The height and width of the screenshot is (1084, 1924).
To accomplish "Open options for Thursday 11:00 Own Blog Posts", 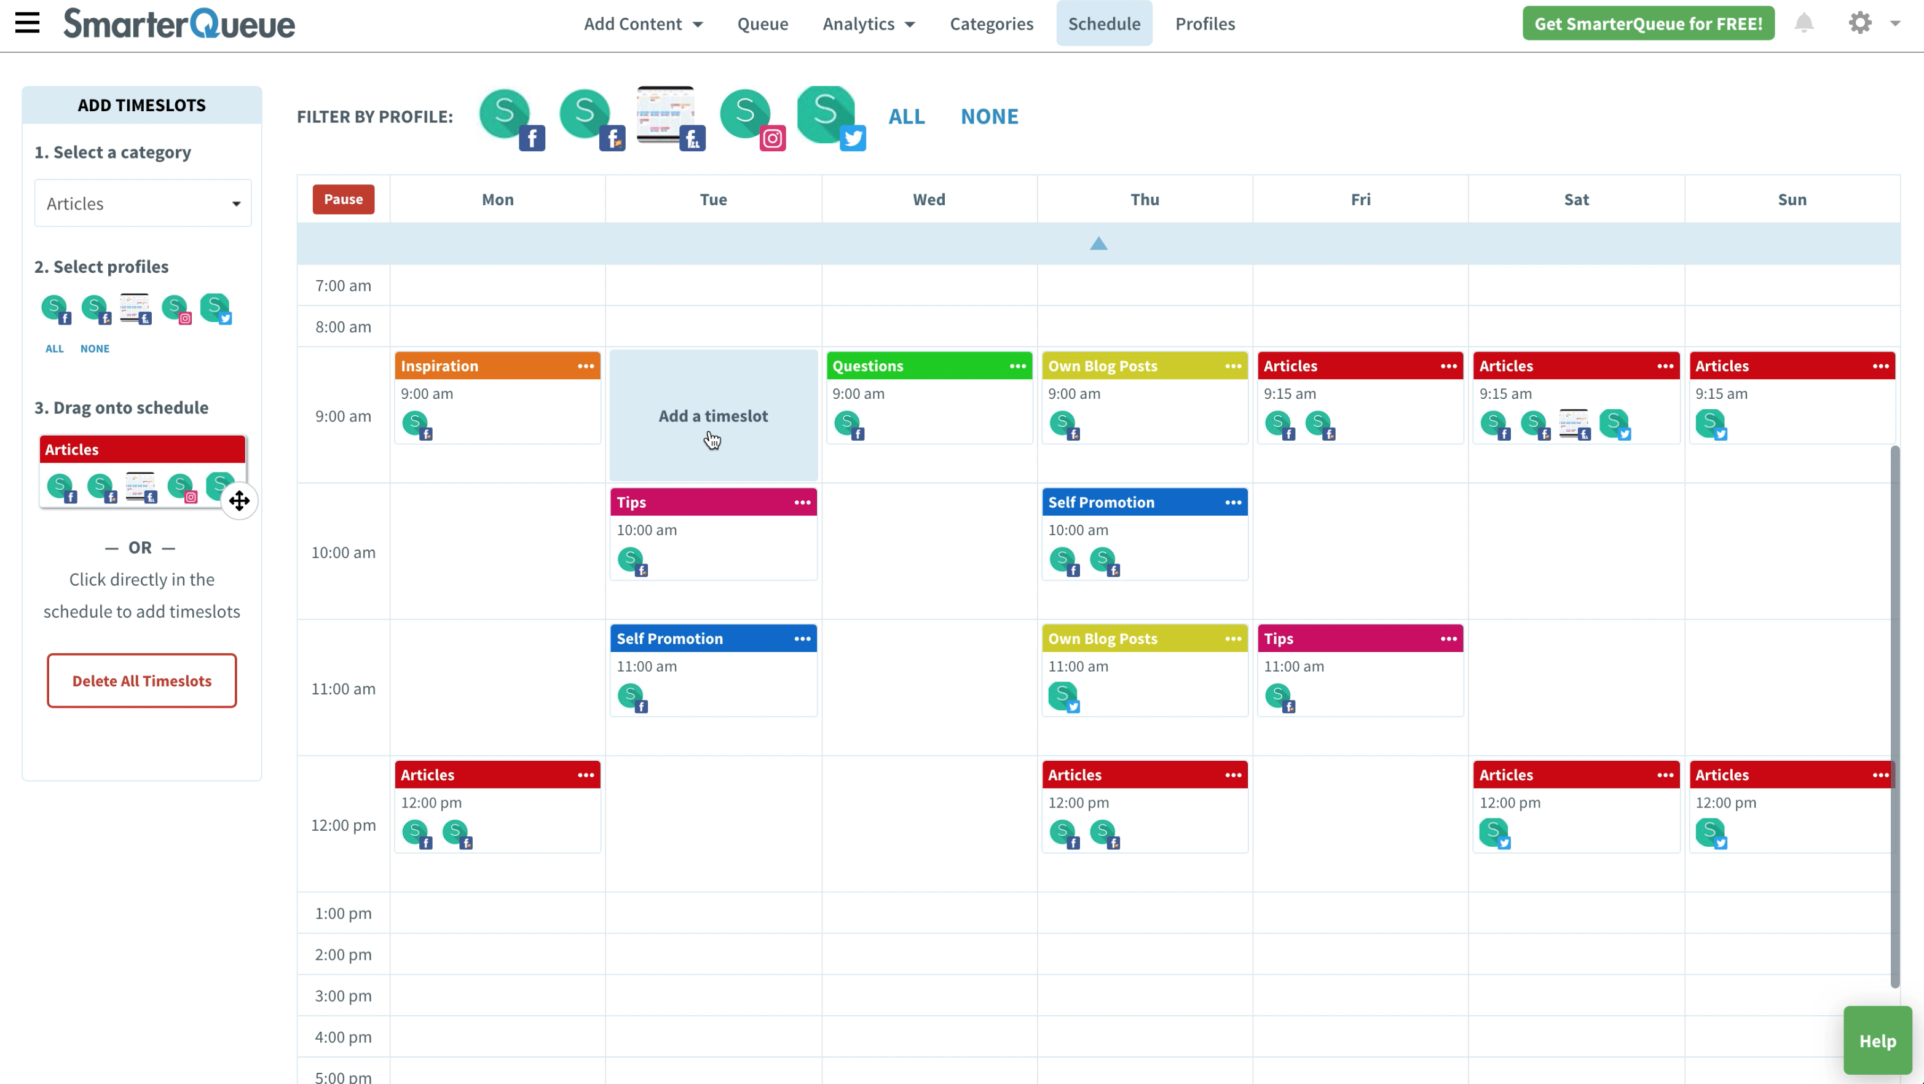I will pyautogui.click(x=1233, y=638).
